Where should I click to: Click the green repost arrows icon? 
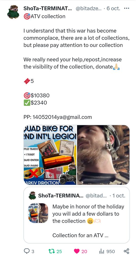pyautogui.click(x=51, y=251)
